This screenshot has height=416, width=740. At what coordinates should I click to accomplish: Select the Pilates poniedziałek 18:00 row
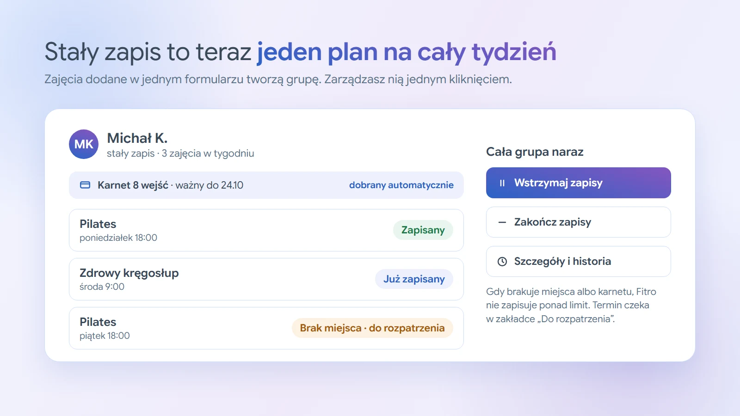[x=266, y=230]
